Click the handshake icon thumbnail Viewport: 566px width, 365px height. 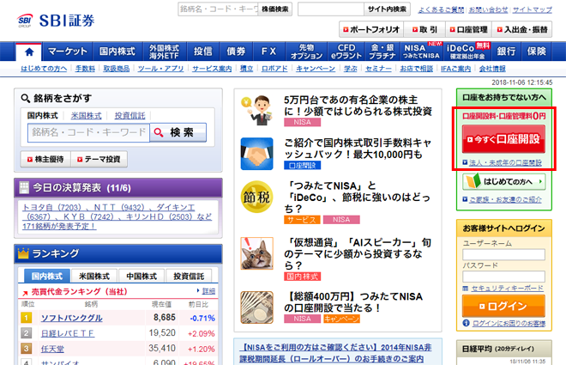pyautogui.click(x=256, y=154)
